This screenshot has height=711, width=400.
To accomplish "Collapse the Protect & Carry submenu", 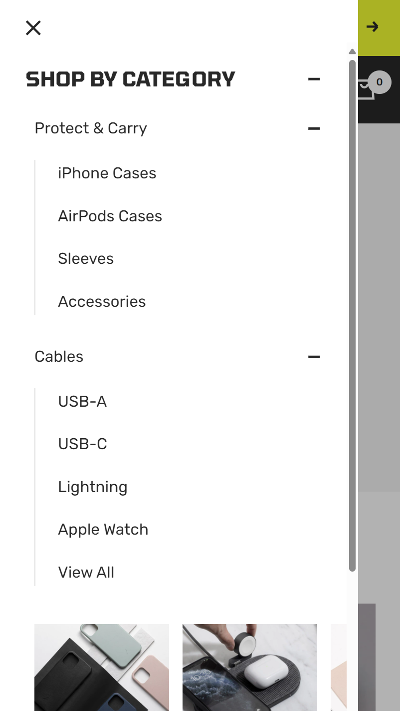I will (314, 128).
